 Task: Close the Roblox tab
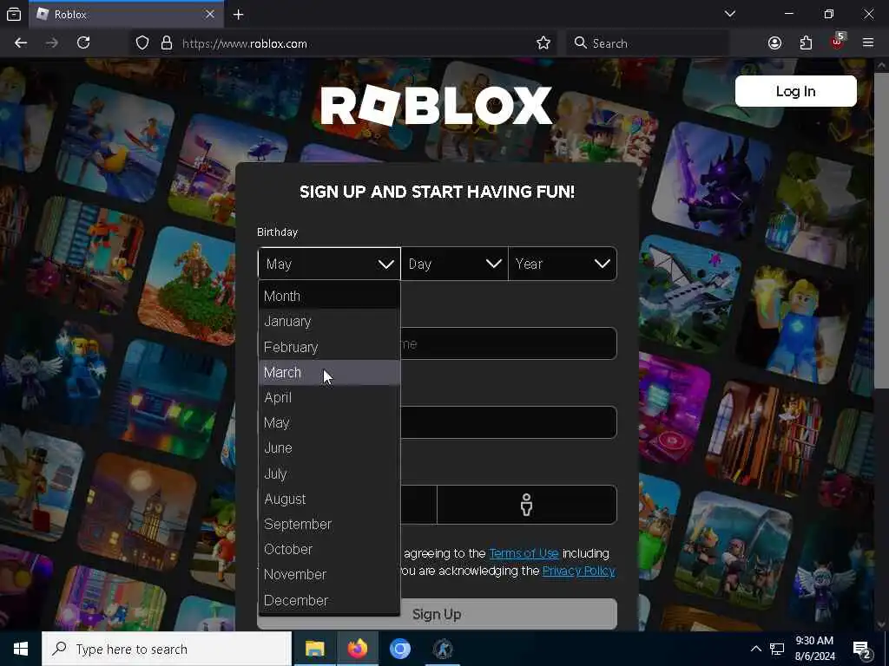210,14
